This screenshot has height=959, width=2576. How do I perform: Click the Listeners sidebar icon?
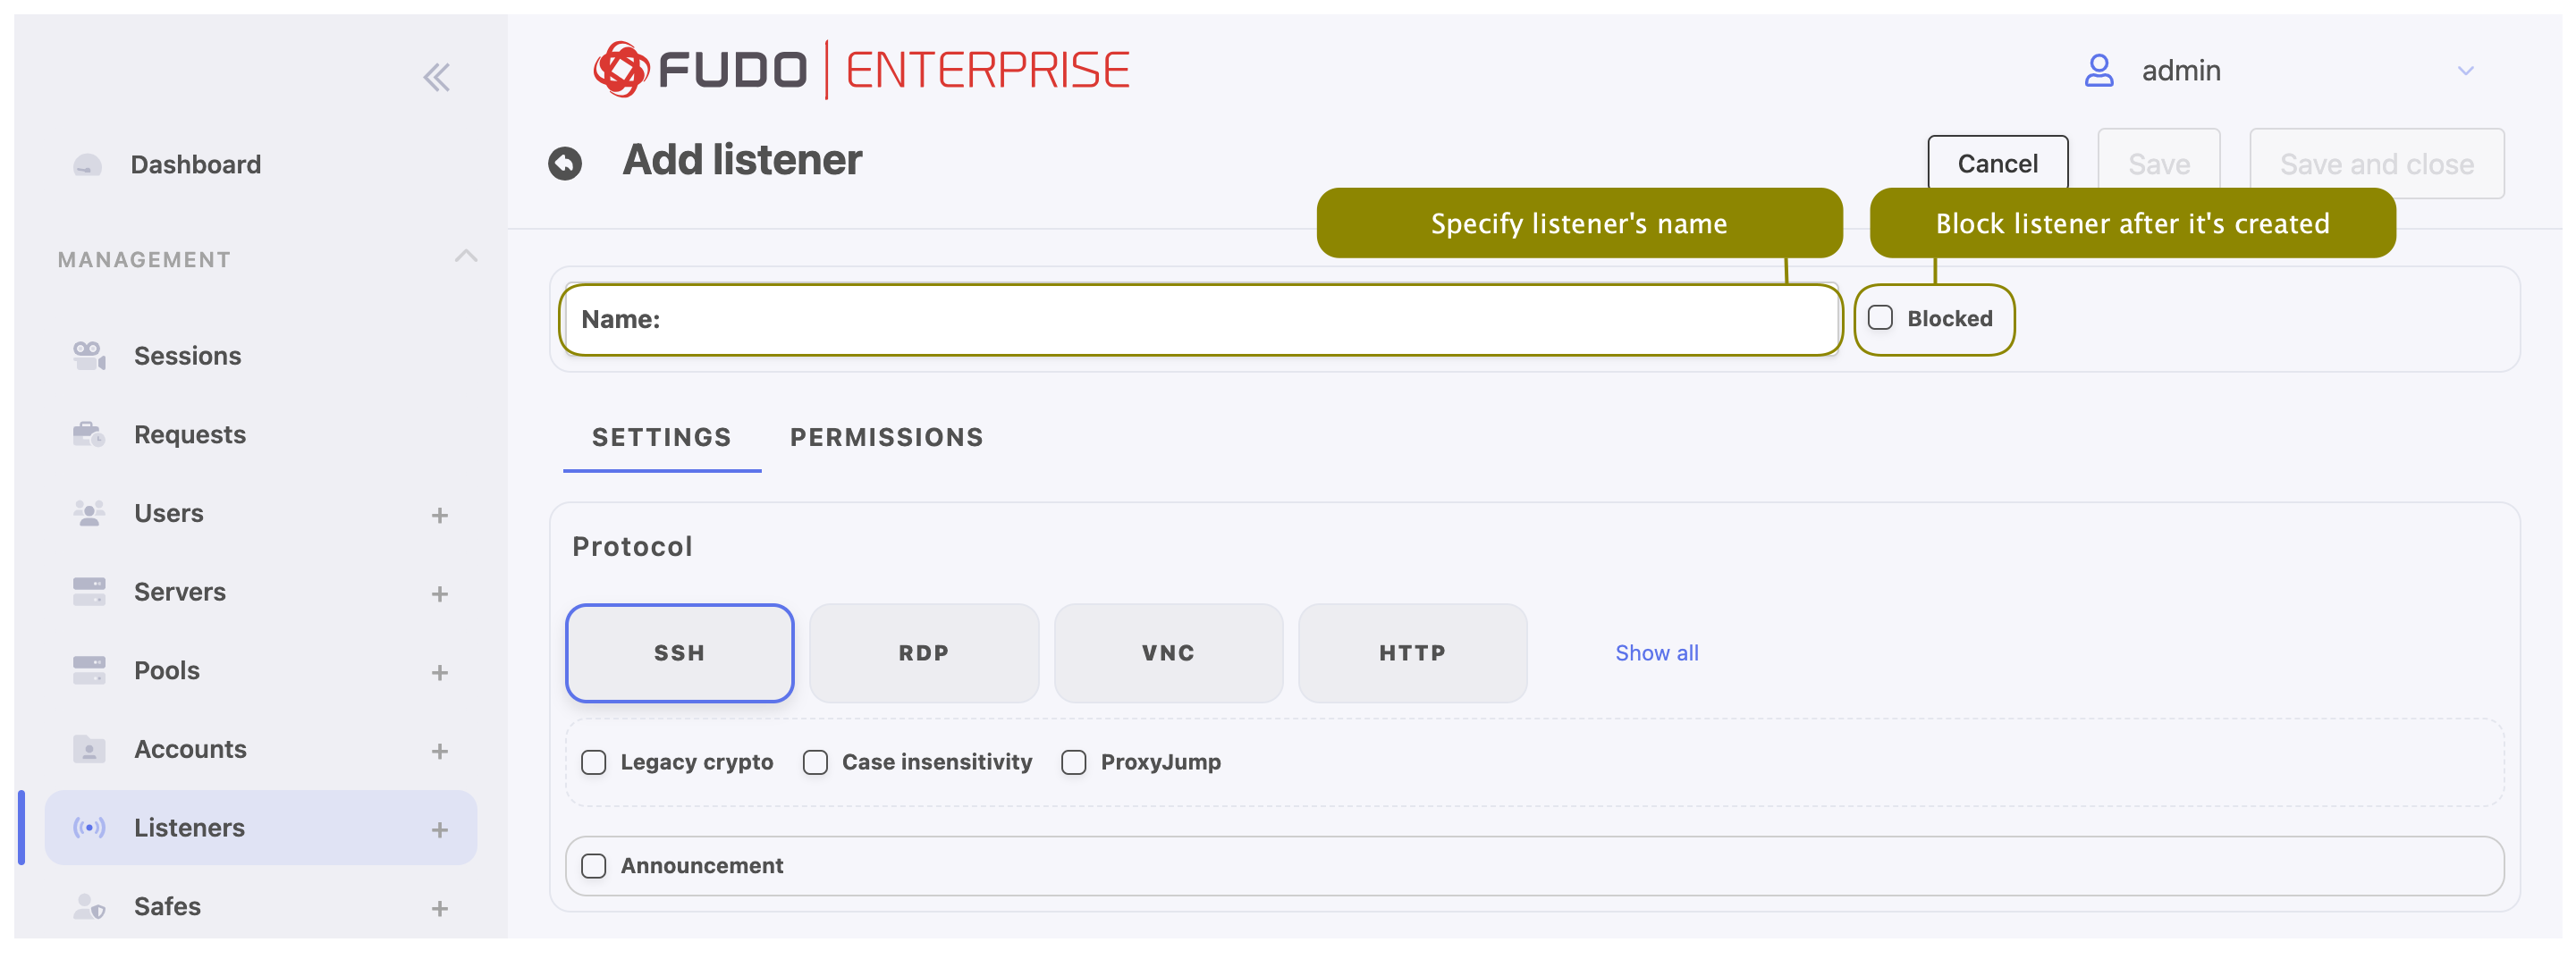point(89,827)
